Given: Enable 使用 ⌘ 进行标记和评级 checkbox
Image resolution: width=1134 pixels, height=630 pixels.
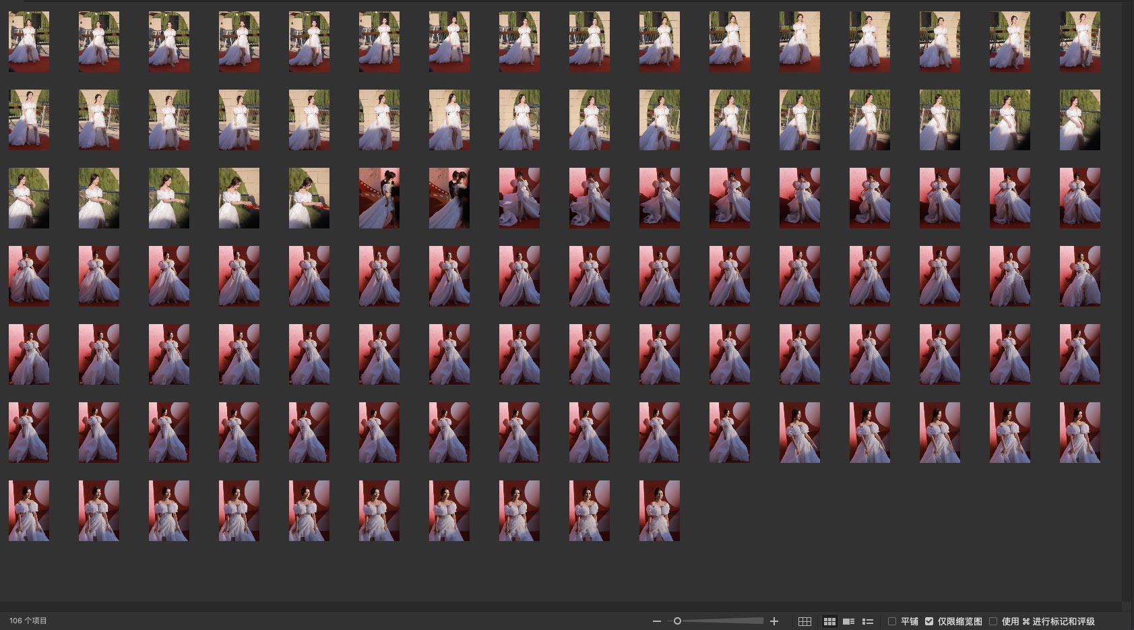Looking at the screenshot, I should coord(993,621).
